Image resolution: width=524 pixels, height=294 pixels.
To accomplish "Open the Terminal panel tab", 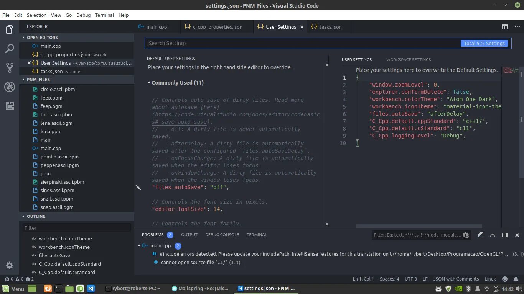I will [x=257, y=235].
